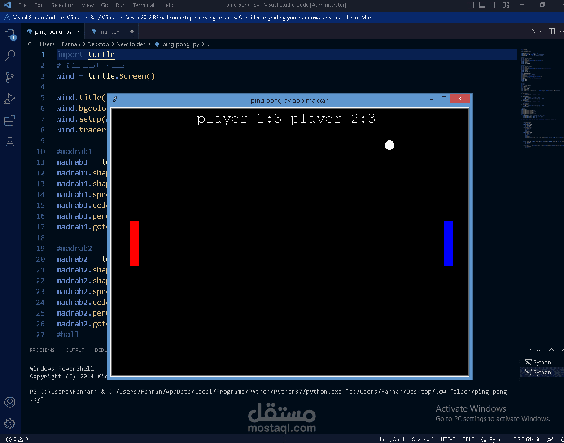Open the Search view in activity bar
The height and width of the screenshot is (443, 564).
coord(10,56)
